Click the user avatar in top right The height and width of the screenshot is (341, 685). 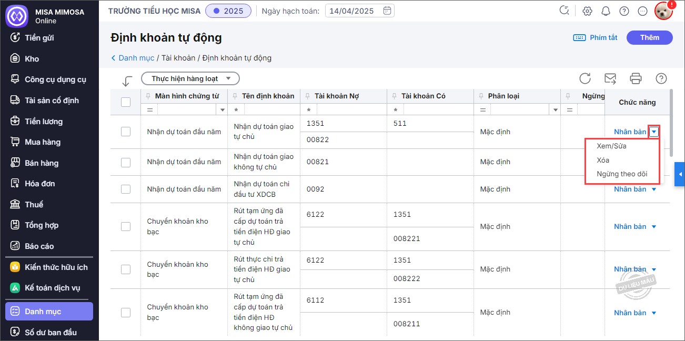point(663,11)
